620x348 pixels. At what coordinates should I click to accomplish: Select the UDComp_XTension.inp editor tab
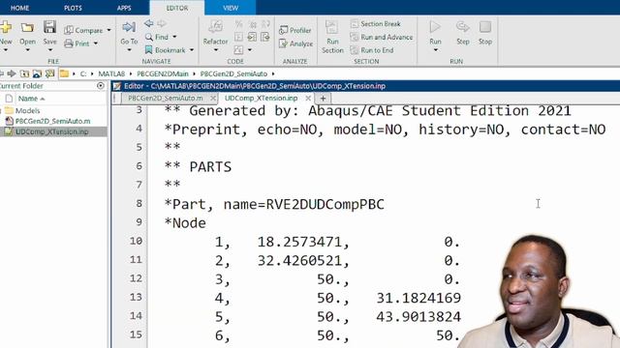[261, 98]
